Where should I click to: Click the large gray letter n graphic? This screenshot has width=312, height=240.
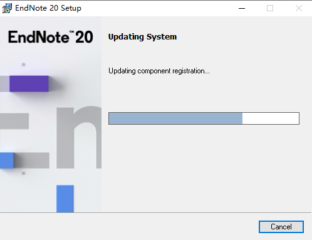(79, 137)
